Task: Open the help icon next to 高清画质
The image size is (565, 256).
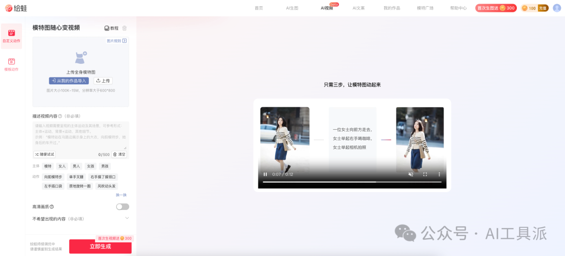Action: 52,207
